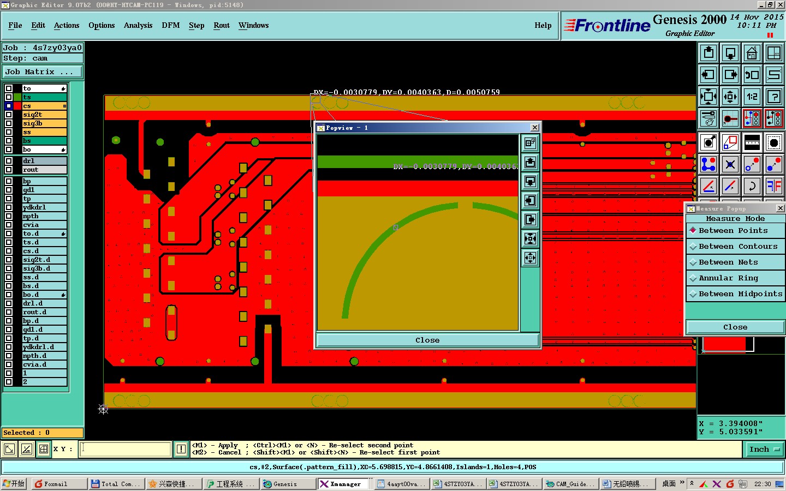
Task: Click the connected blue nodes icon
Action: click(708, 164)
